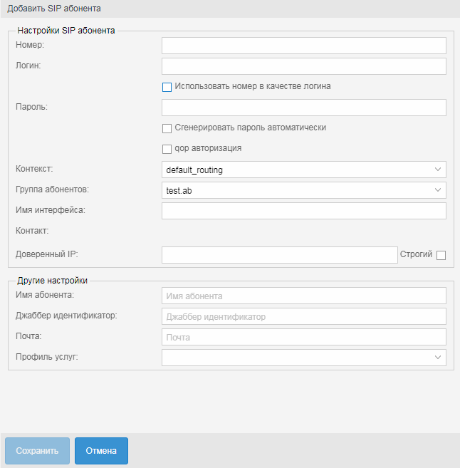
Task: Expand the Группа абонентов dropdown
Action: click(437, 190)
